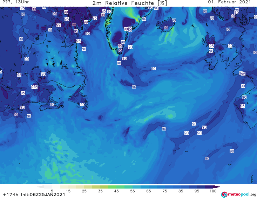
Task: Click the meteopool circular logo icon
Action: pyautogui.click(x=224, y=195)
